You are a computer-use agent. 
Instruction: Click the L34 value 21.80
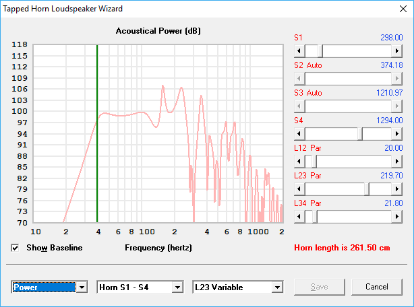(393, 203)
